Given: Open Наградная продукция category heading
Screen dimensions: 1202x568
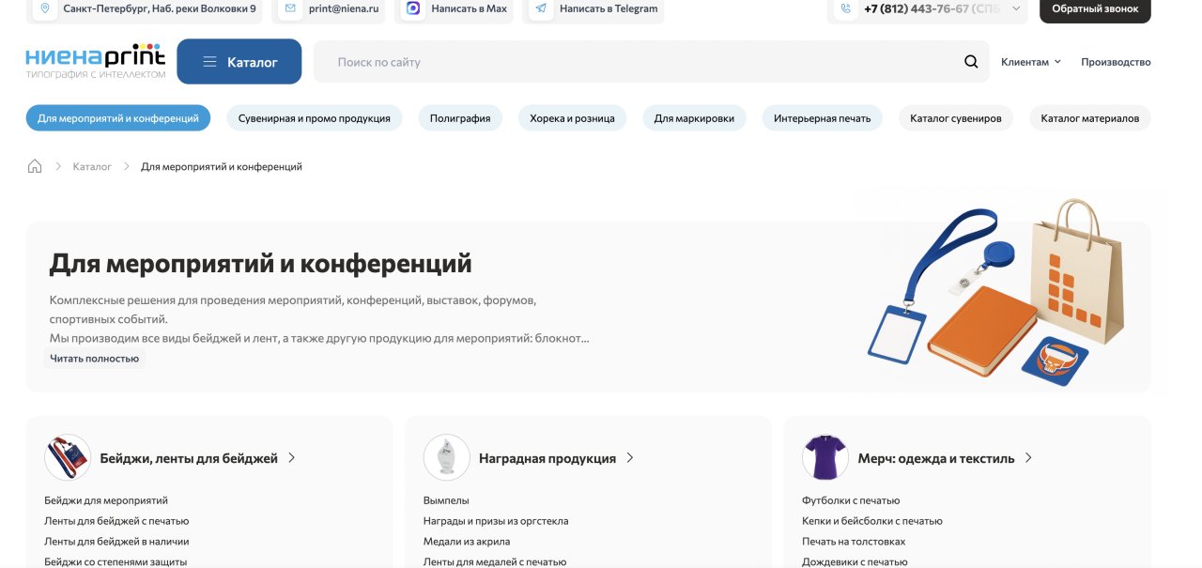Looking at the screenshot, I should point(547,458).
